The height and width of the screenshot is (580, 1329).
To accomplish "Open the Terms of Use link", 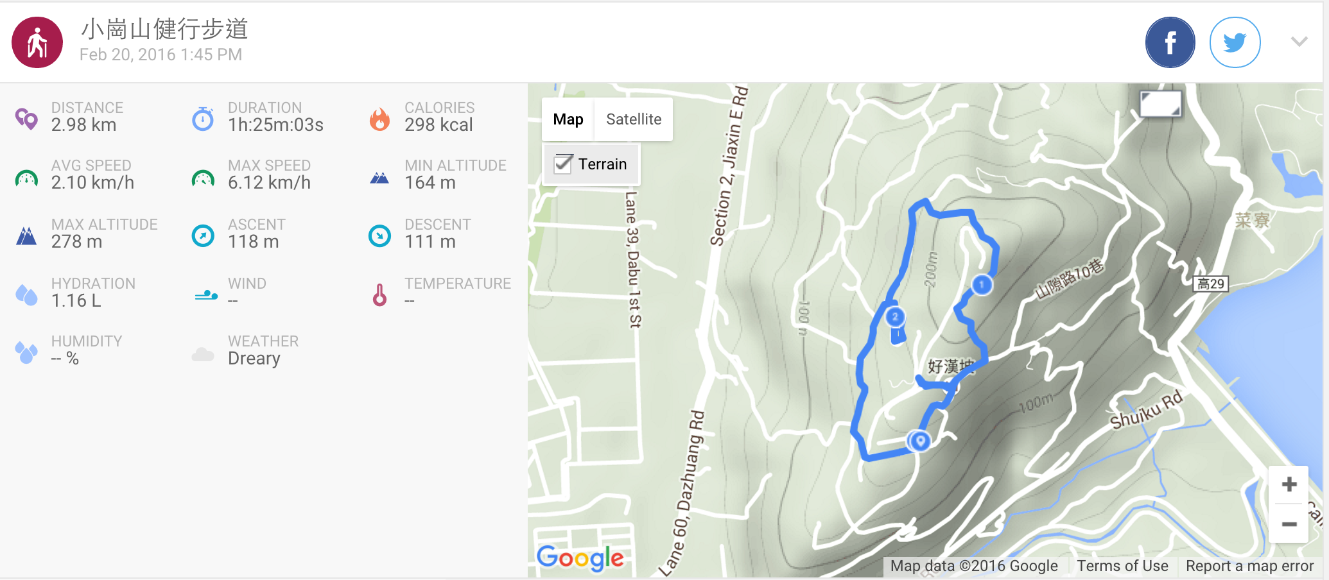I will point(1122,566).
